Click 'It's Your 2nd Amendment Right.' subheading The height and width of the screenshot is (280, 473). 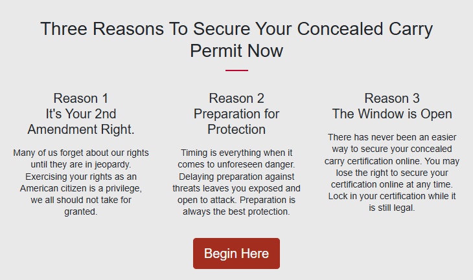[x=80, y=122]
